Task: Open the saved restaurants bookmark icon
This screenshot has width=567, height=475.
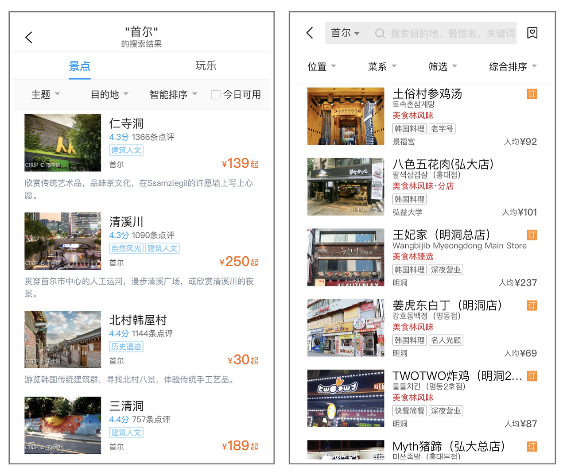Action: point(532,33)
